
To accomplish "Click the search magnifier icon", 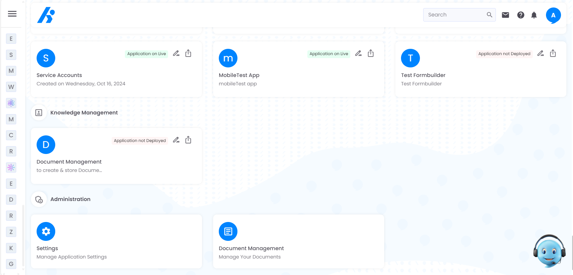I will (489, 15).
